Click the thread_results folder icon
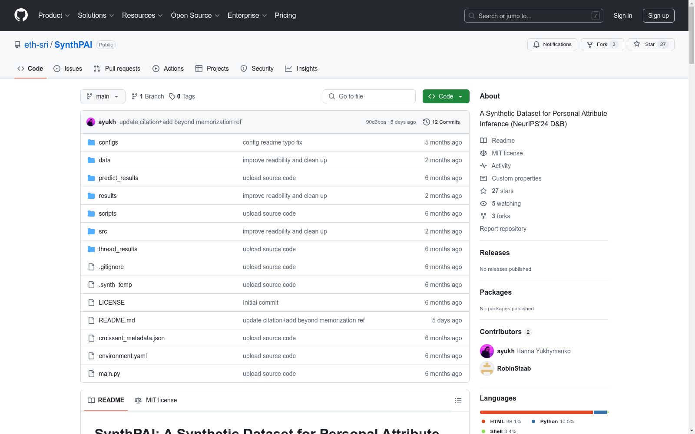 [x=91, y=249]
